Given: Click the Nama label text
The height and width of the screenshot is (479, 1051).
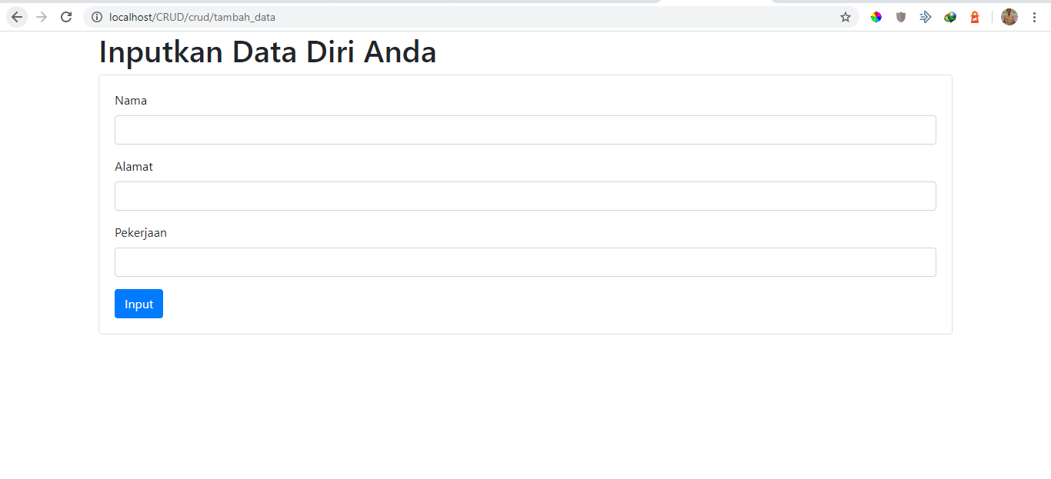Looking at the screenshot, I should coord(131,100).
